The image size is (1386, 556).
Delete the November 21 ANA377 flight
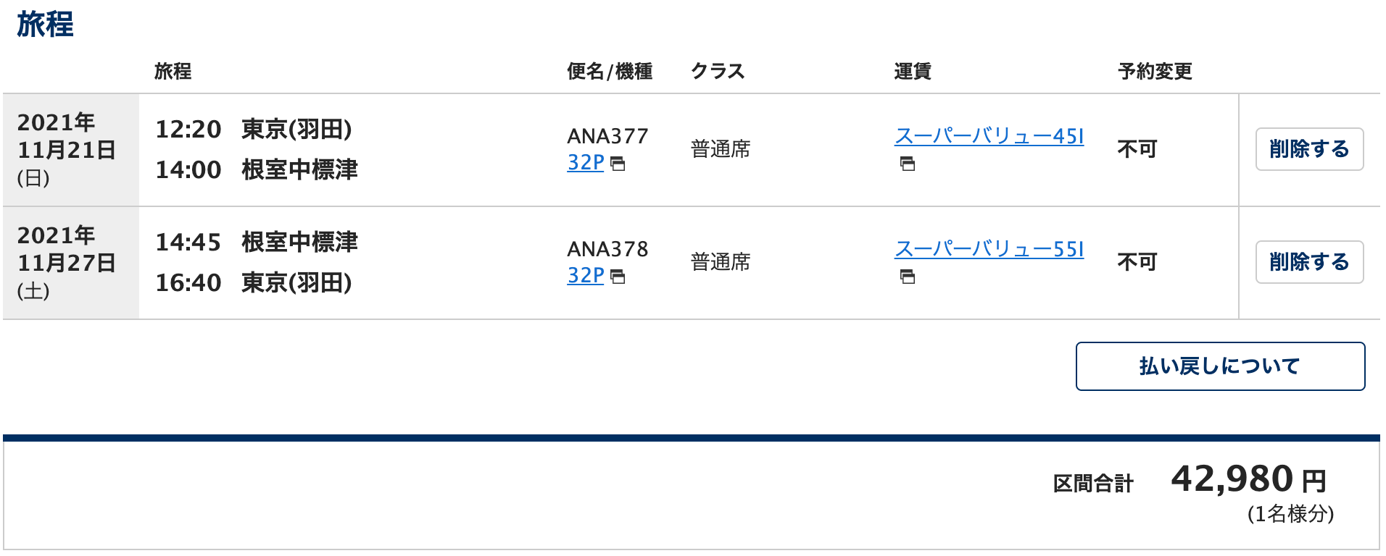coord(1308,149)
